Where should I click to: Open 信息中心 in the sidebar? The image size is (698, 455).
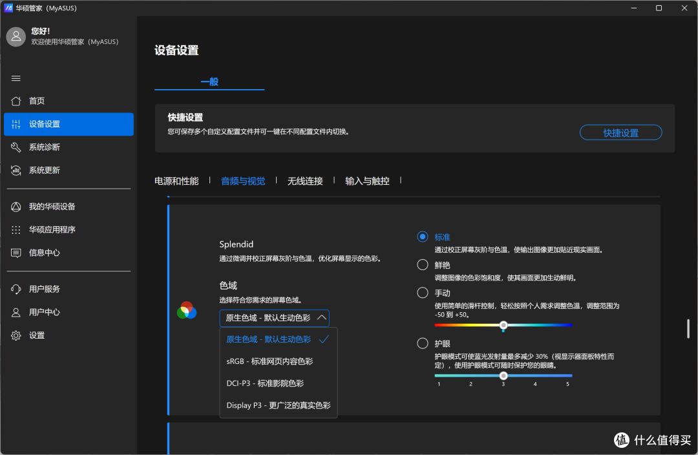[69, 253]
